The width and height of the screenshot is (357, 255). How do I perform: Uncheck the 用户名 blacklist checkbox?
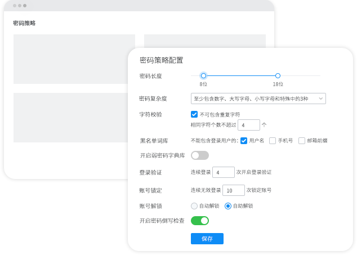click(244, 141)
